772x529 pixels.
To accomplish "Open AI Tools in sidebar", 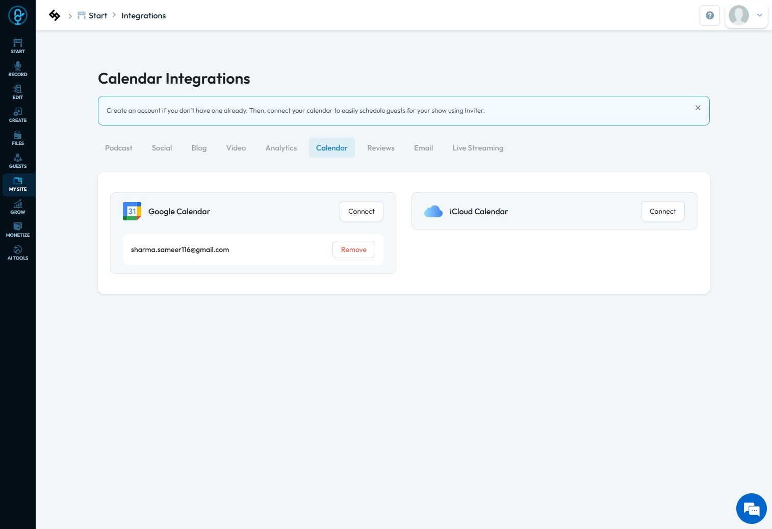I will pyautogui.click(x=18, y=252).
